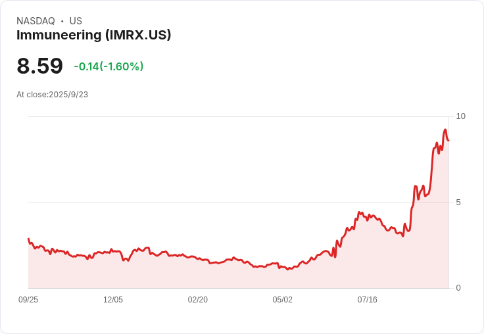Click the dot separator between NASDAQ and US
484x334 pixels.
click(x=62, y=21)
